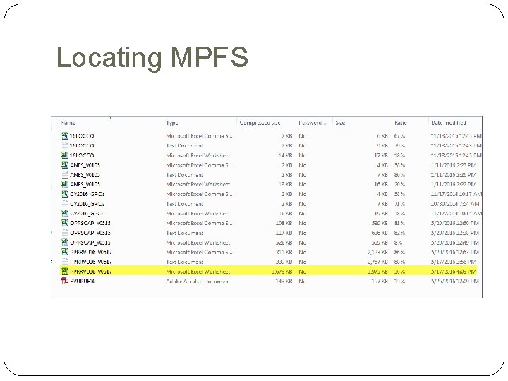Screen dimensions: 508x381
Task: Select the RVUPUF16 file name
Action: [83, 282]
